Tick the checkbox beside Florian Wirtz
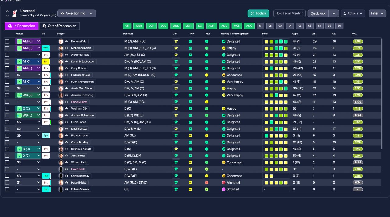 [x=7, y=41]
